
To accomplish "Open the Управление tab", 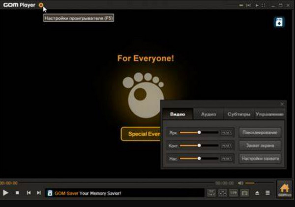I will point(269,114).
